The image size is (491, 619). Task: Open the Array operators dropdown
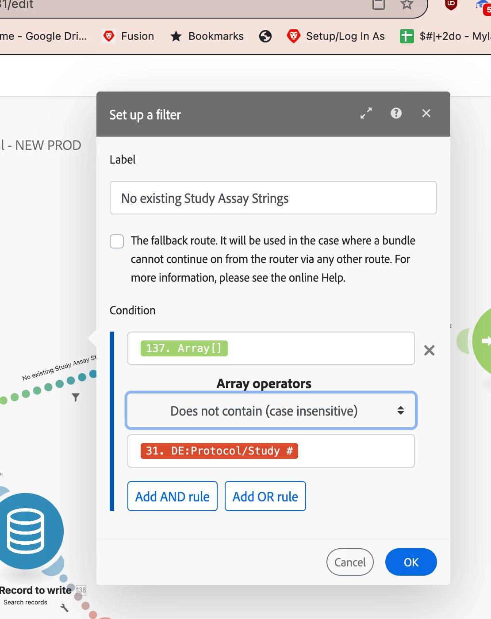click(271, 411)
